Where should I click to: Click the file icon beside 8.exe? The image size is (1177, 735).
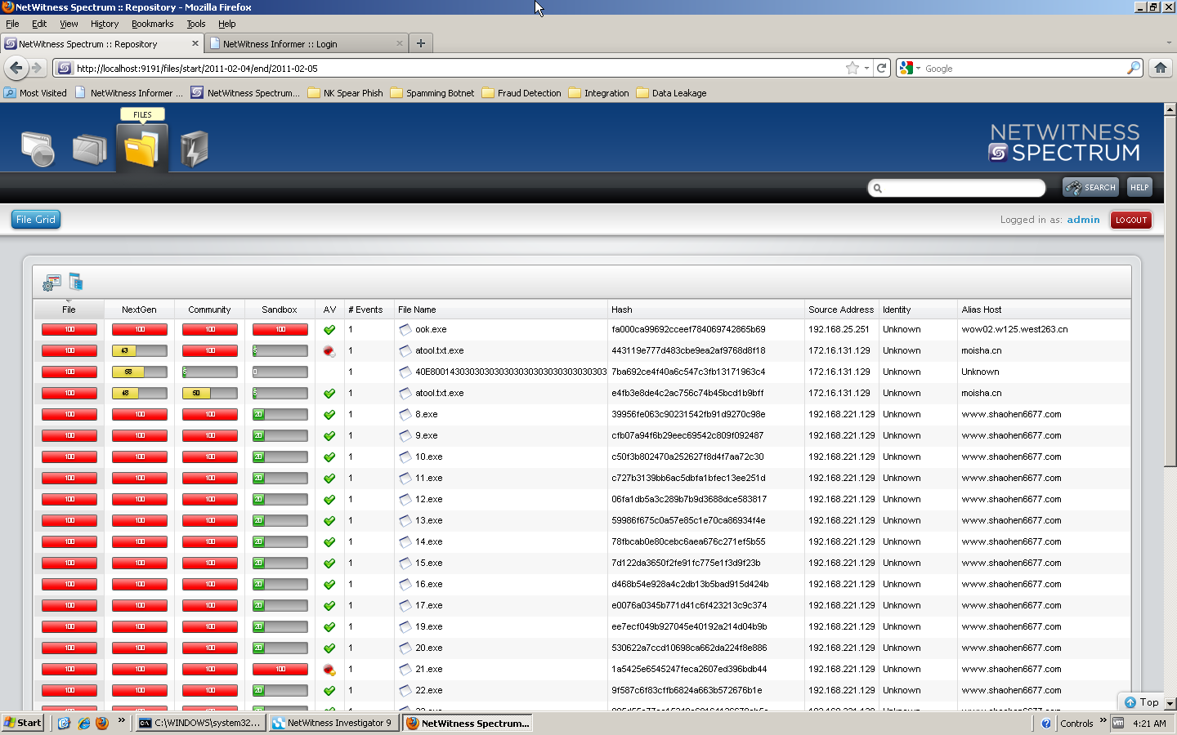click(x=405, y=414)
